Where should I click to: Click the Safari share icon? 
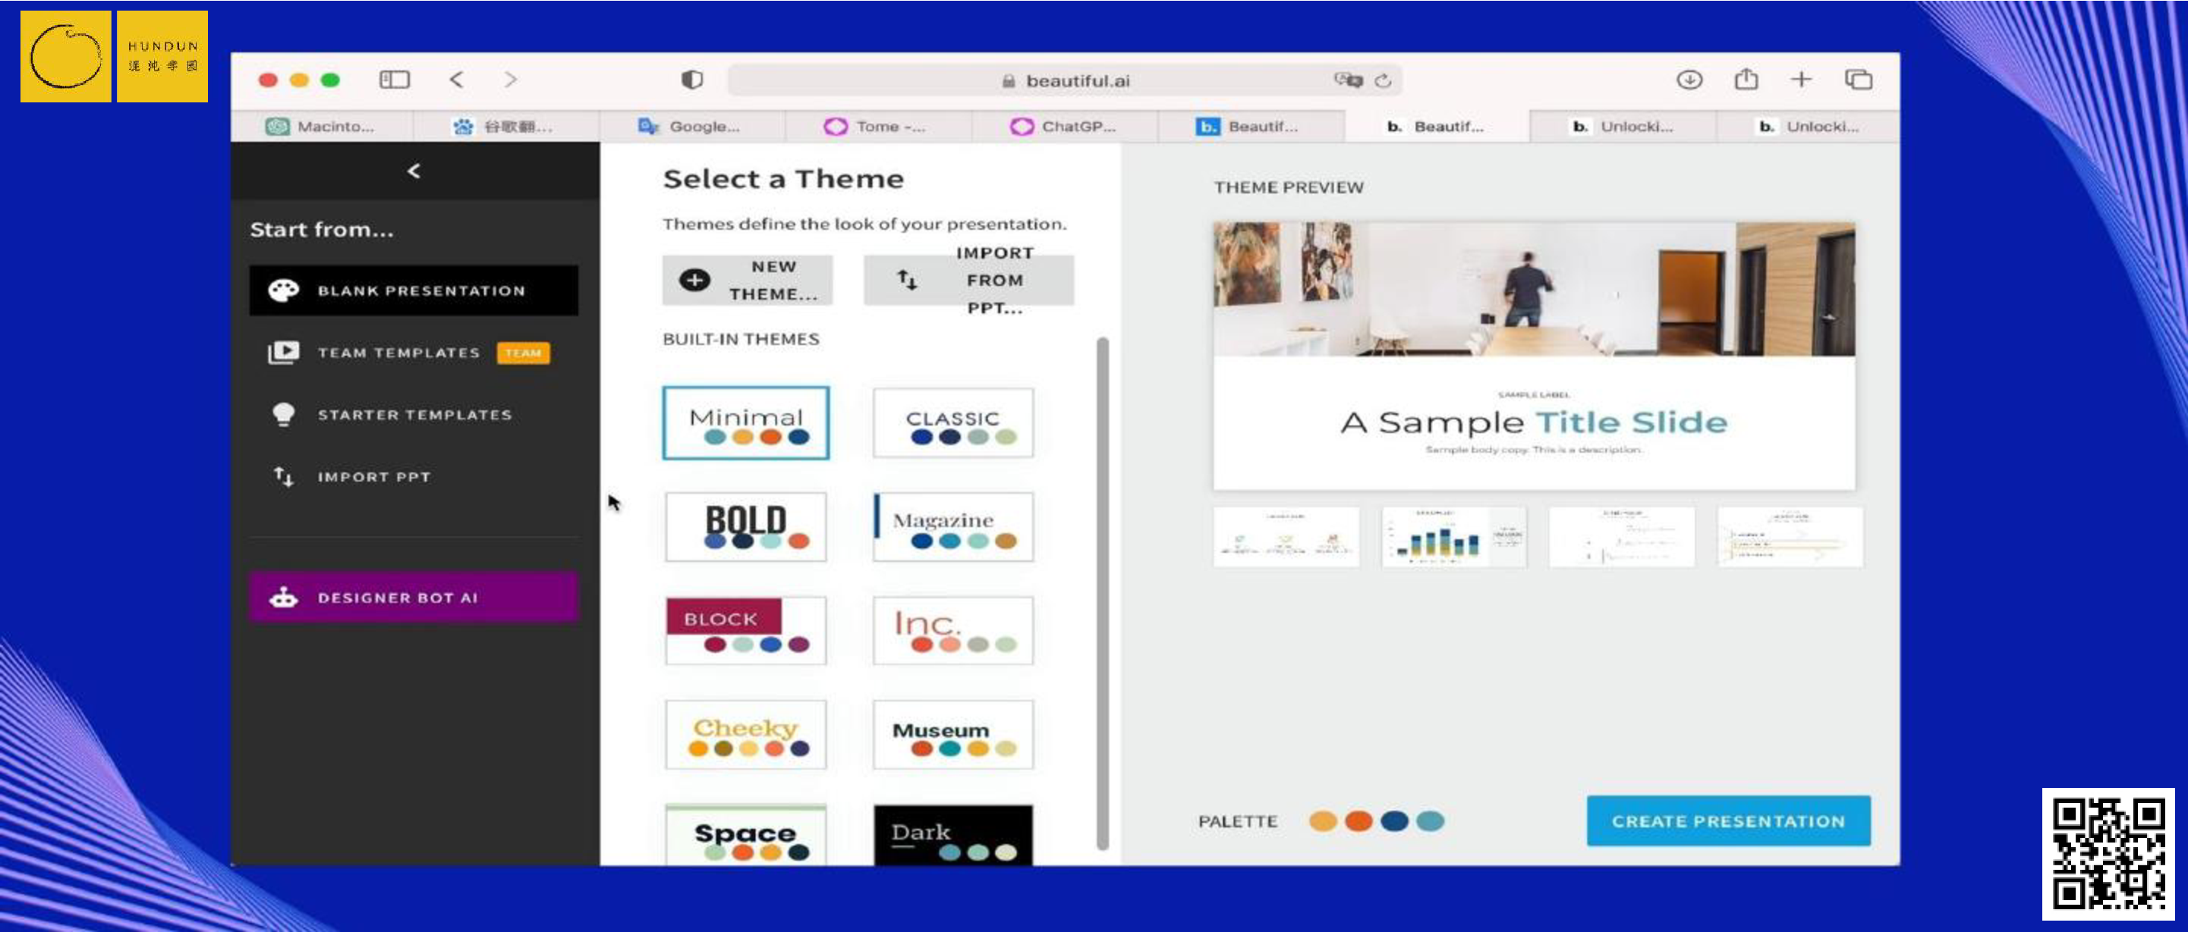coord(1746,80)
